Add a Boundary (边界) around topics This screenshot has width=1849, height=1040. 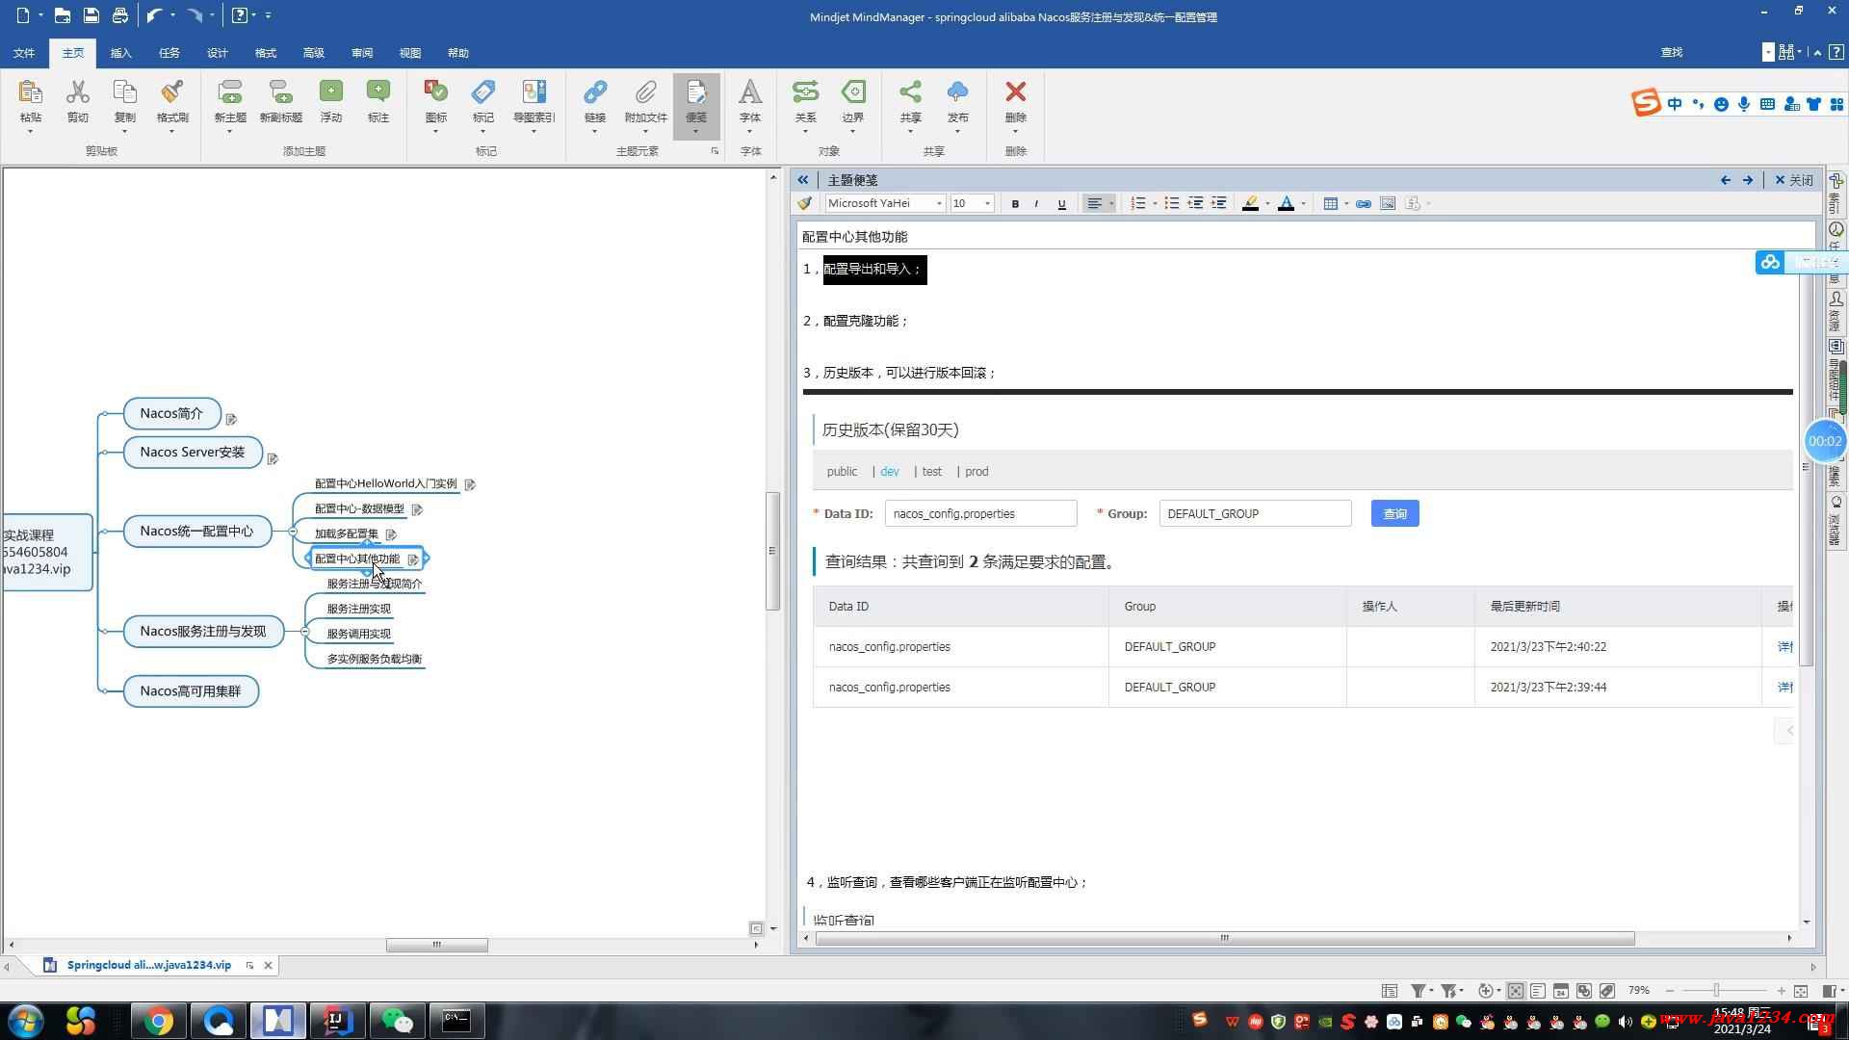[853, 102]
